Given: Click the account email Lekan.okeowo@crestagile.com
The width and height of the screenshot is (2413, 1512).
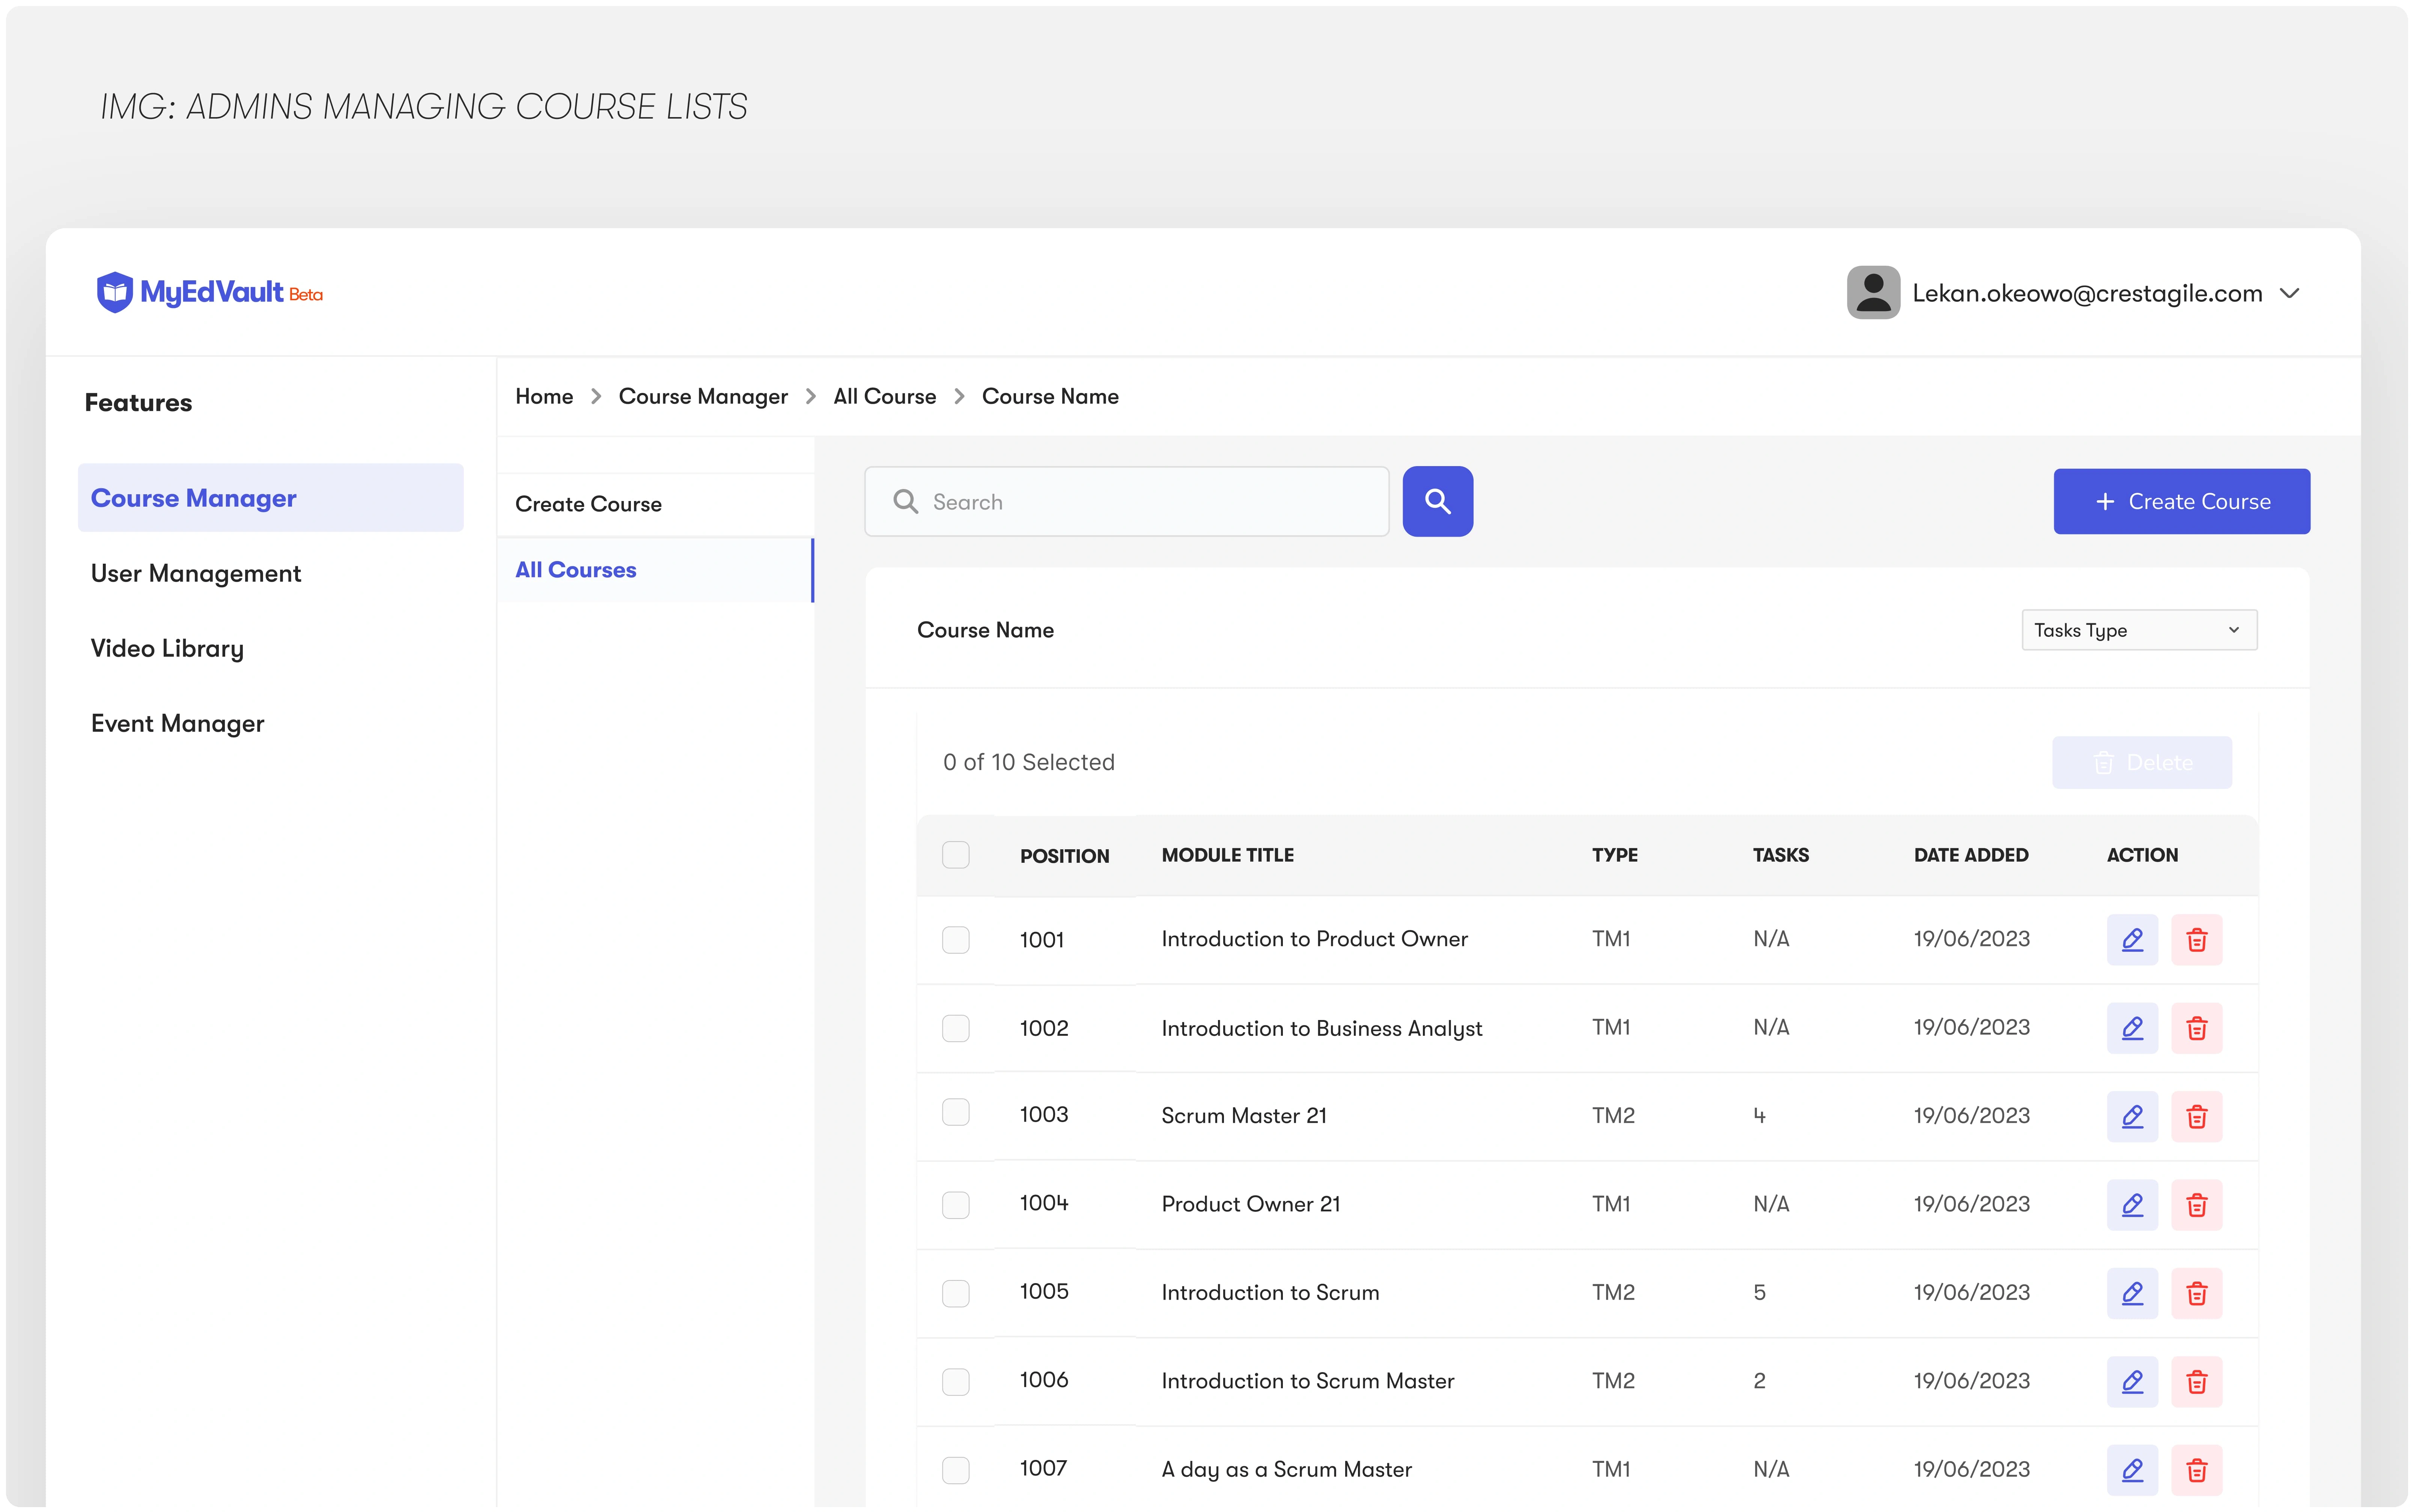Looking at the screenshot, I should [x=2087, y=293].
